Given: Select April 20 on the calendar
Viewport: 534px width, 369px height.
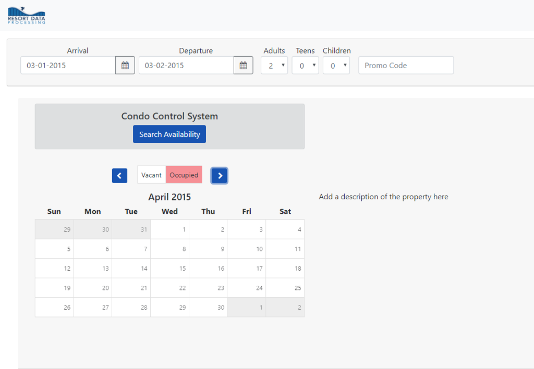Looking at the screenshot, I should [x=93, y=288].
